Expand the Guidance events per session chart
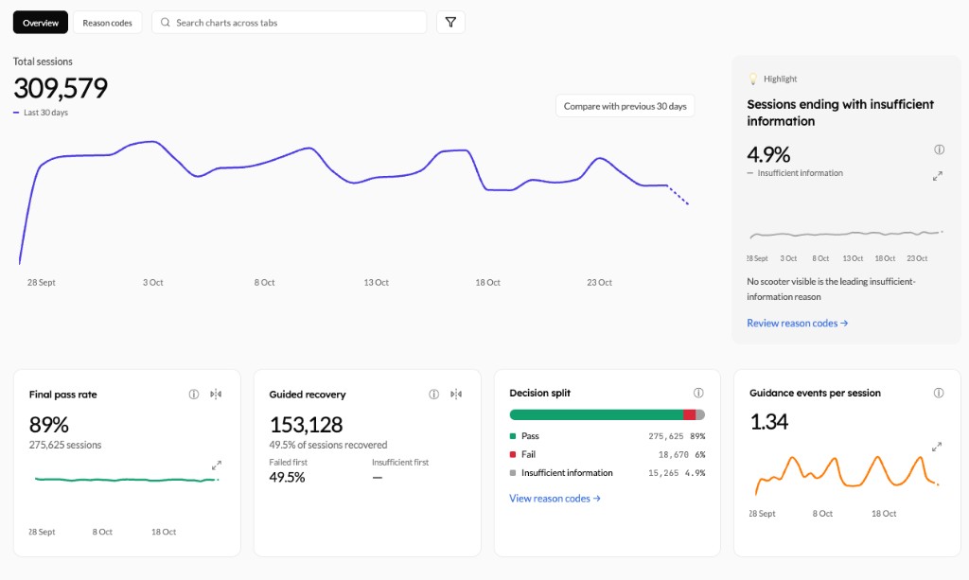The image size is (969, 580). (937, 447)
